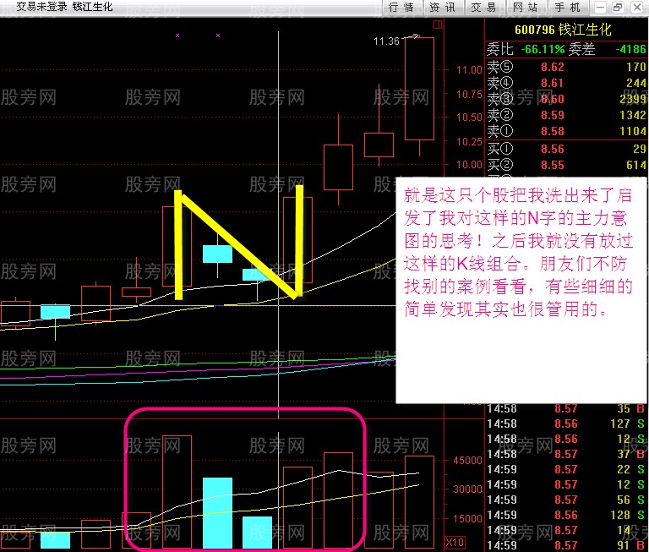The image size is (649, 552).
Task: Click the right purple x marker at the chart top
Action: click(x=218, y=36)
